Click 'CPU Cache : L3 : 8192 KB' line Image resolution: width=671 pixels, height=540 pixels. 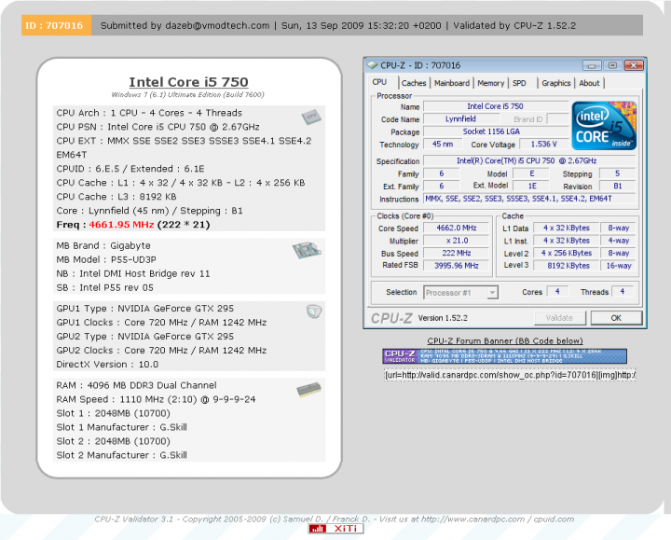(116, 197)
